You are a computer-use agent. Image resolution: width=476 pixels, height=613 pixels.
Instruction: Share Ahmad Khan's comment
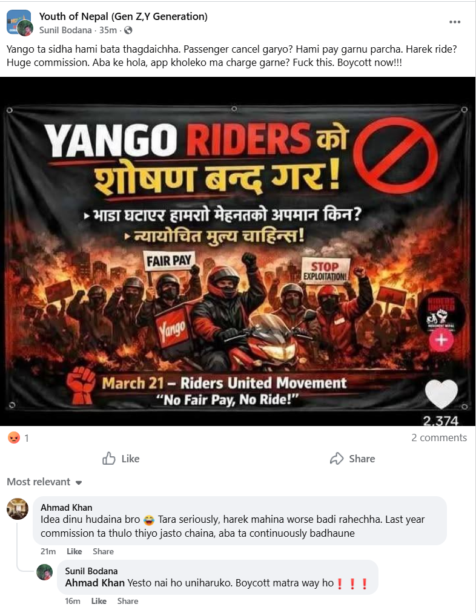pos(104,551)
